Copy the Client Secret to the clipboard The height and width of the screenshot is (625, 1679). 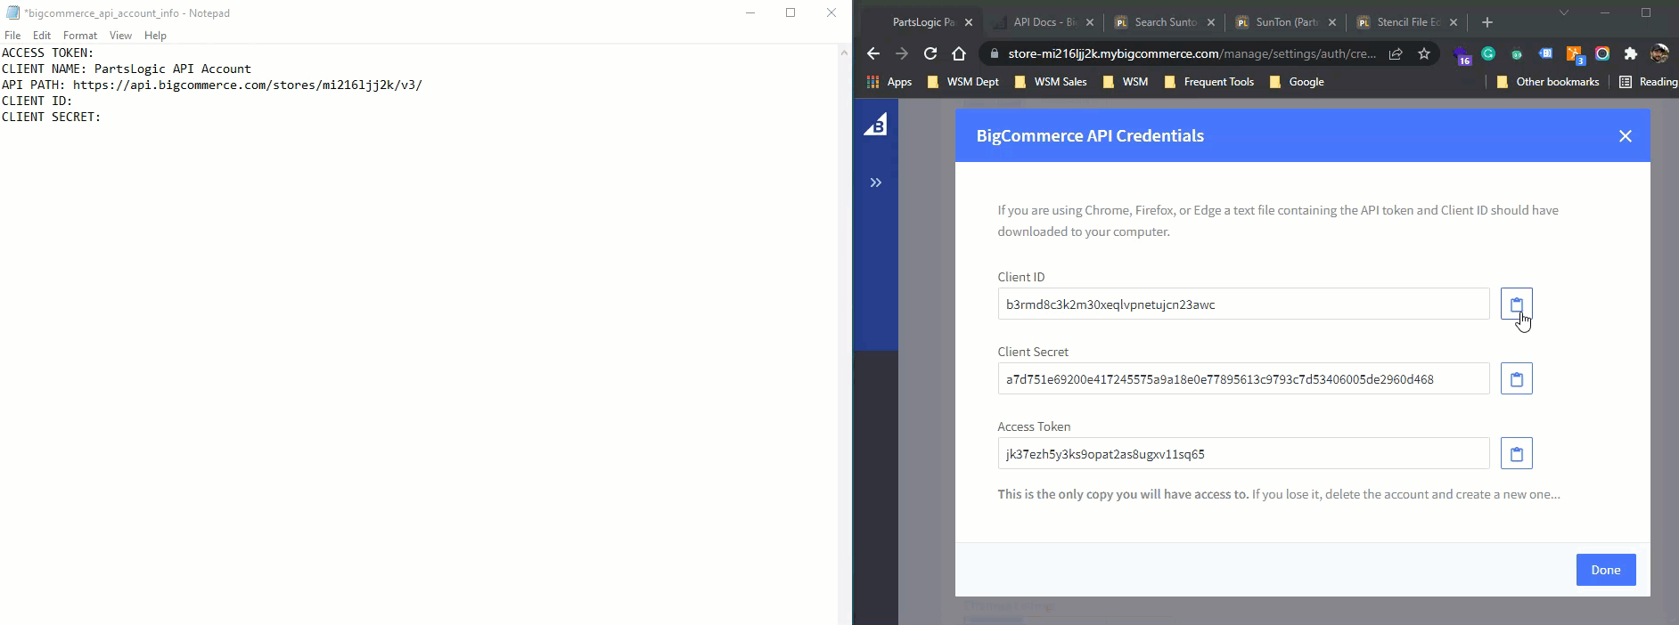[1516, 379]
